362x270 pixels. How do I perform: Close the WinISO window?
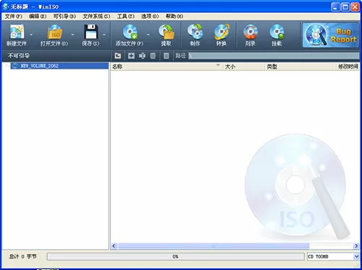pos(355,7)
